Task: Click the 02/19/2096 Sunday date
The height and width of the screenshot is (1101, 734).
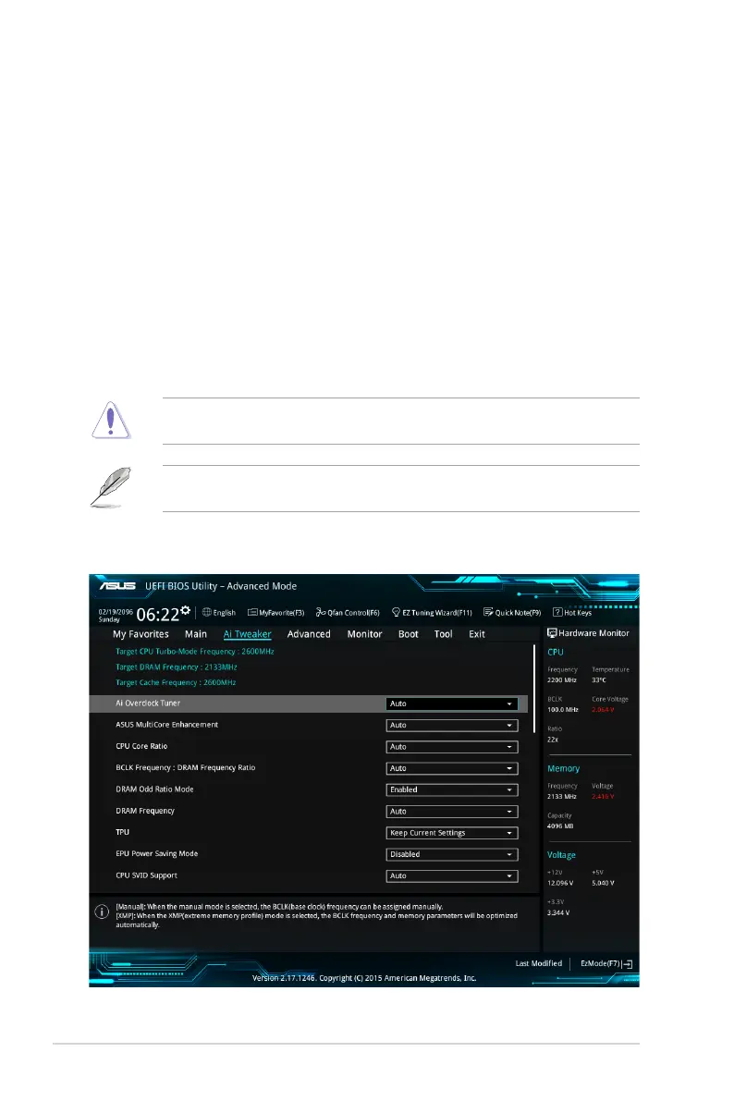Action: 116,616
